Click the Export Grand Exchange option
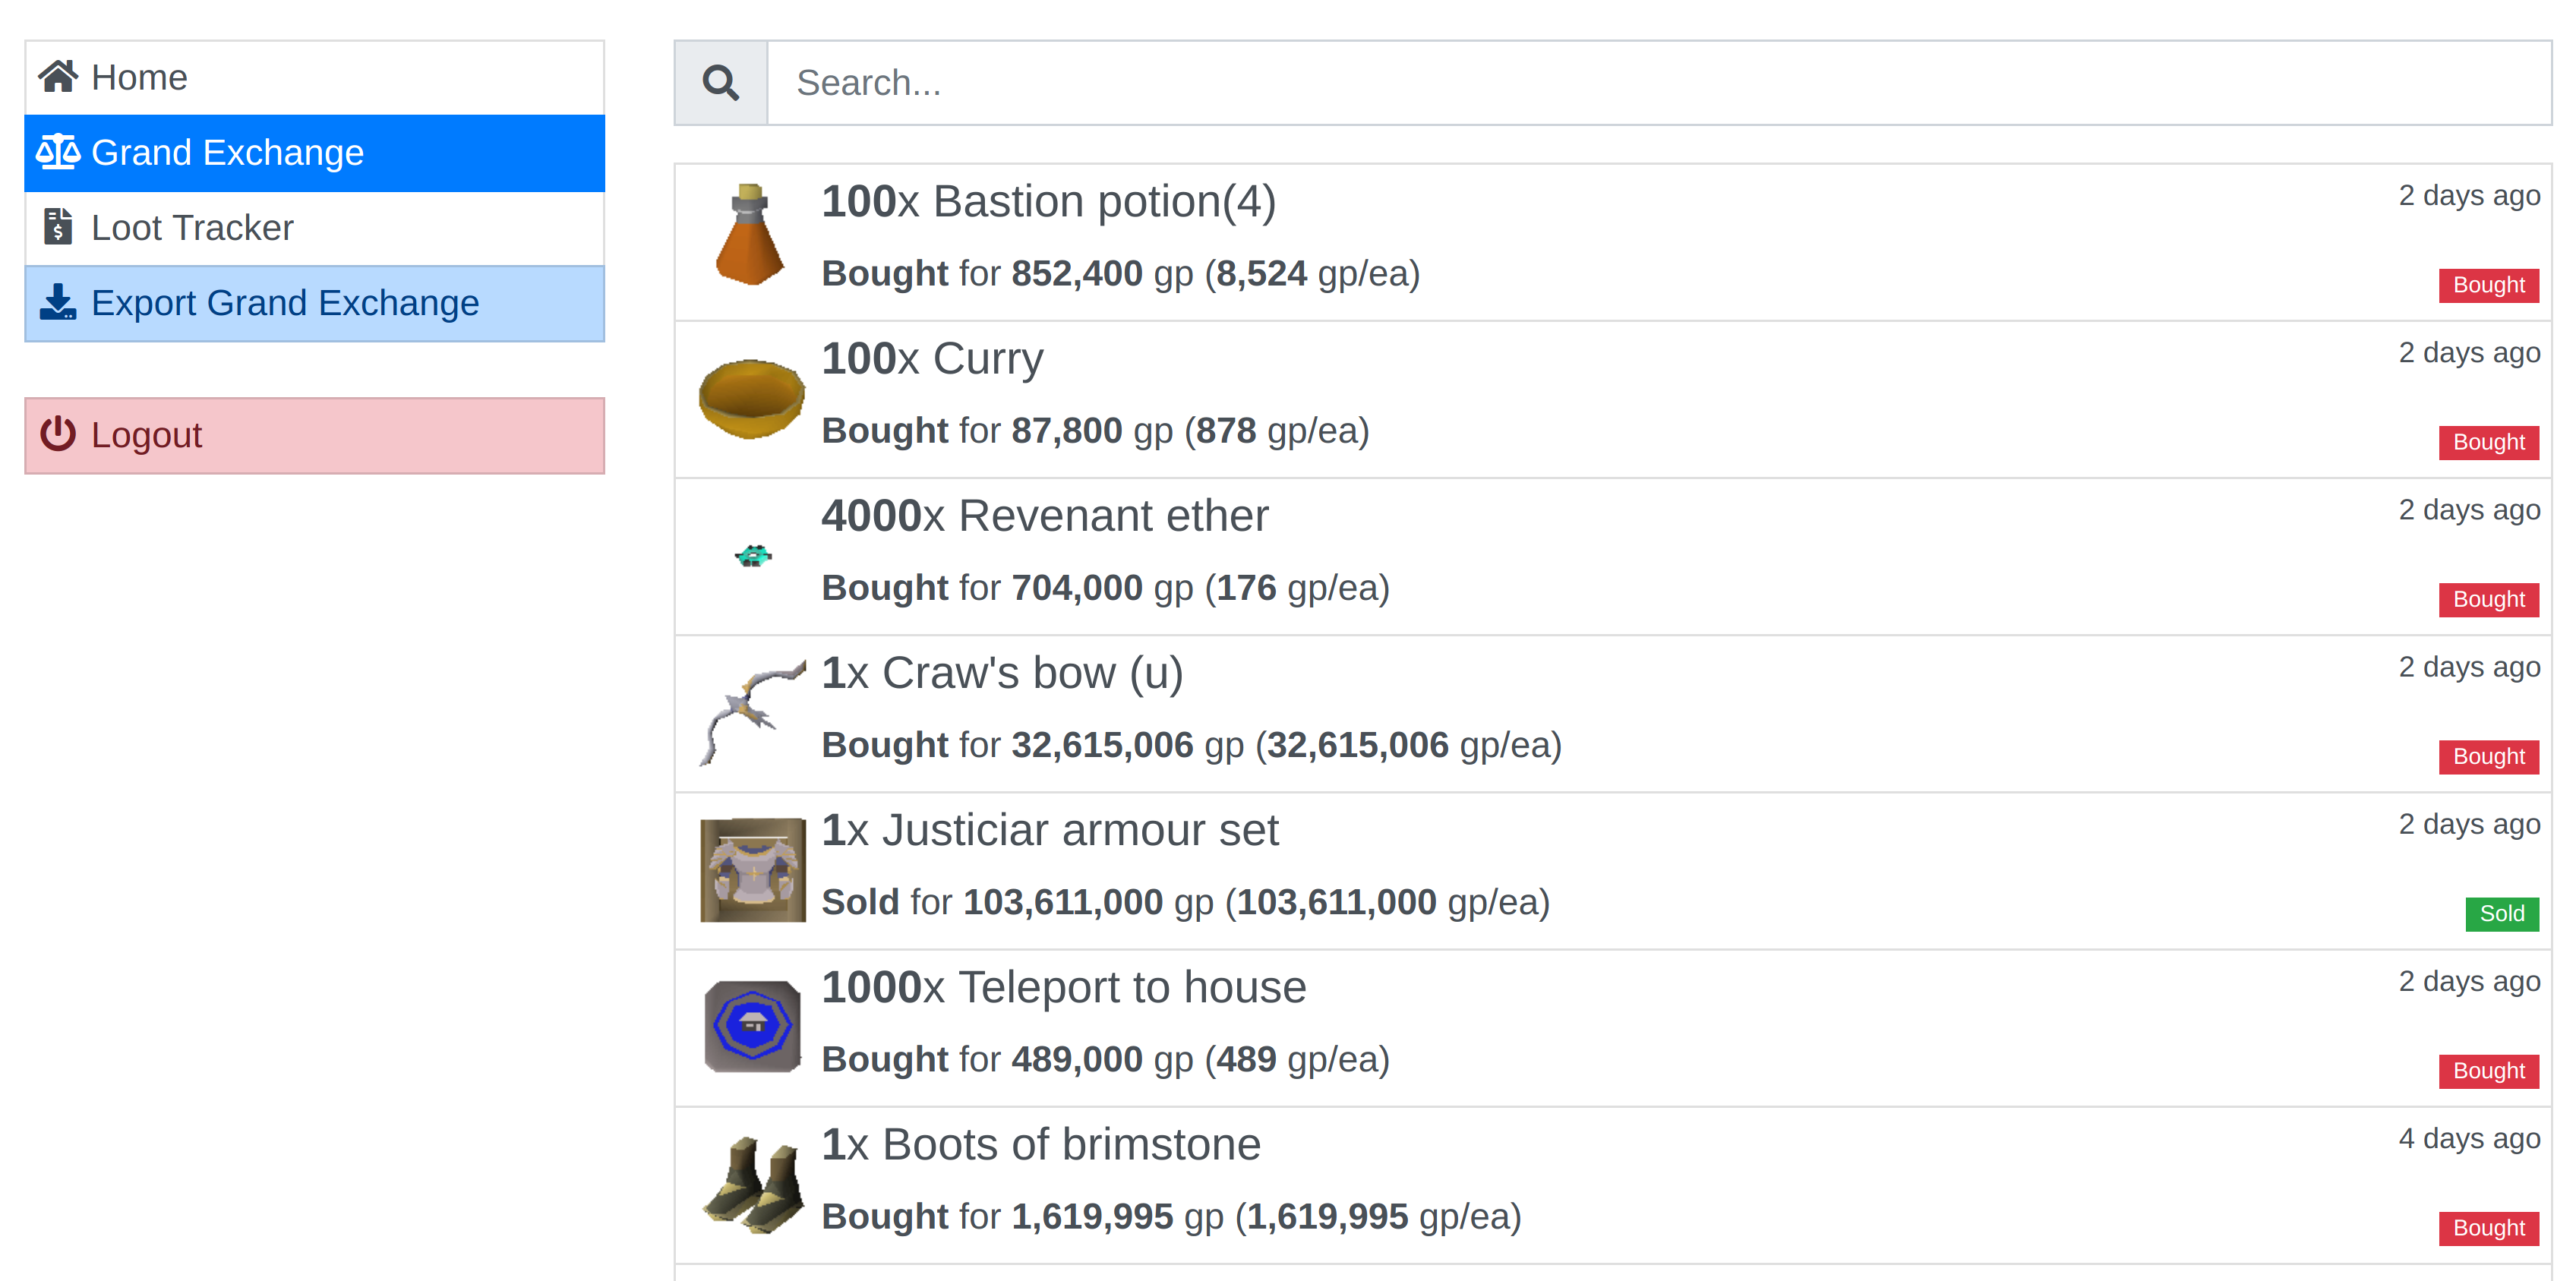Screen dimensions: 2576x1281 [x=286, y=302]
